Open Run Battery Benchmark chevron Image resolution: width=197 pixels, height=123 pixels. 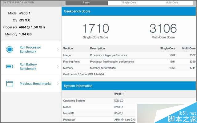point(58,66)
